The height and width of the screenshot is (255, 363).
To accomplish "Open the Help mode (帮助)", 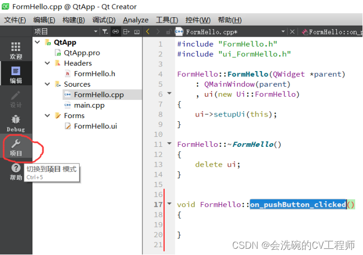I will 16,171.
